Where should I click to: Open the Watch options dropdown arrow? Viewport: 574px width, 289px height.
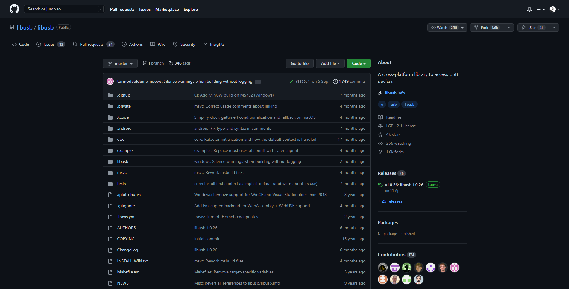click(x=463, y=27)
